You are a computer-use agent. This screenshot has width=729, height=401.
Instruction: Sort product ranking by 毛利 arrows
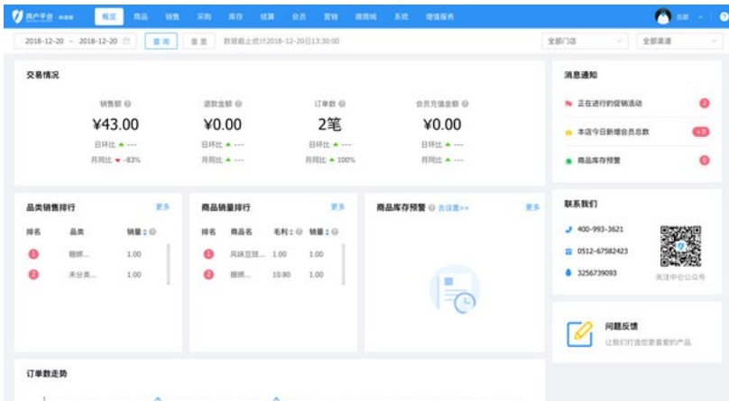tap(291, 232)
